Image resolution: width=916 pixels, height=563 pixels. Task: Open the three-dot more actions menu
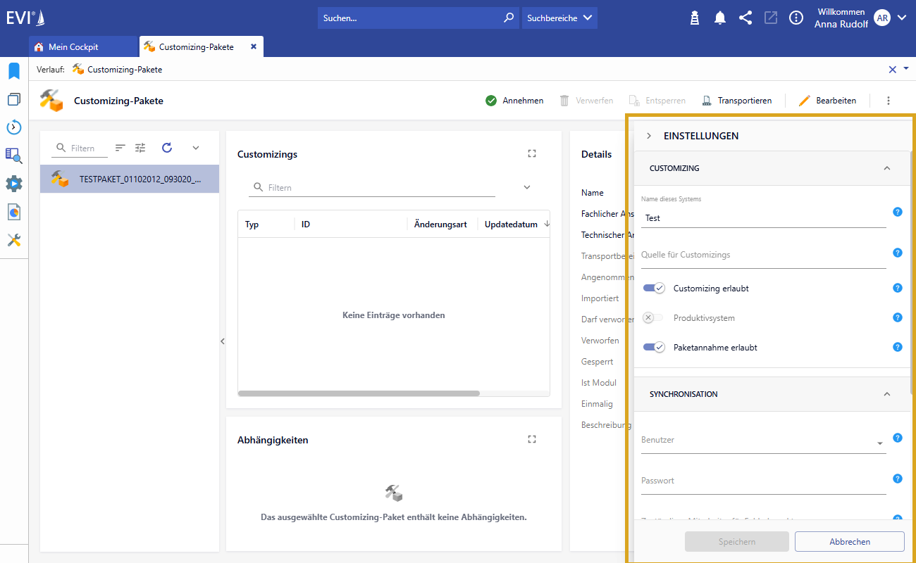point(889,101)
